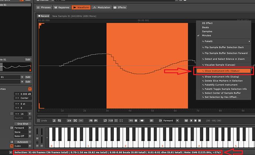Switch to the Keyzones tab
Screen dimensions: 255x155
[61, 7]
